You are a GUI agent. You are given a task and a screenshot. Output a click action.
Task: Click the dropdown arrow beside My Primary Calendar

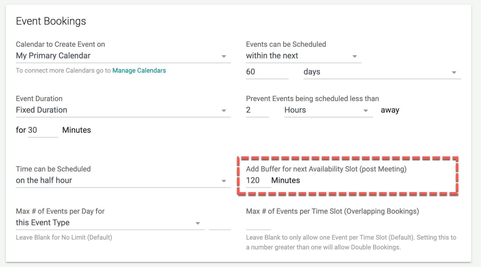(x=224, y=56)
